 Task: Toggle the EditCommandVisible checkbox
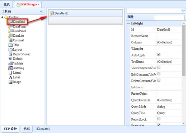[x=159, y=74]
